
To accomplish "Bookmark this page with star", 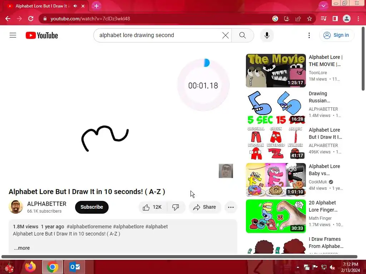I will click(x=310, y=19).
